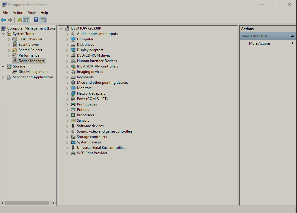The image size is (297, 213).
Task: Click the Human Interface Devices icon
Action: 73,61
